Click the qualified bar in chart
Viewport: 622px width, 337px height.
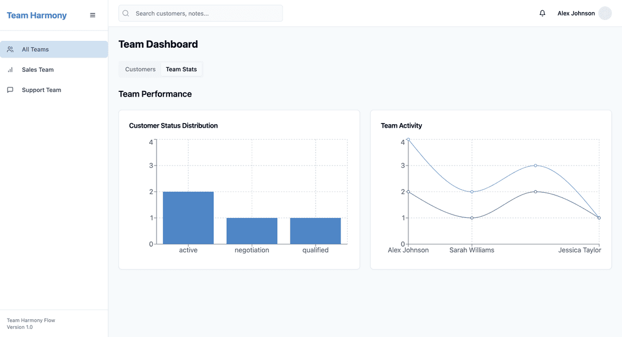coord(316,231)
